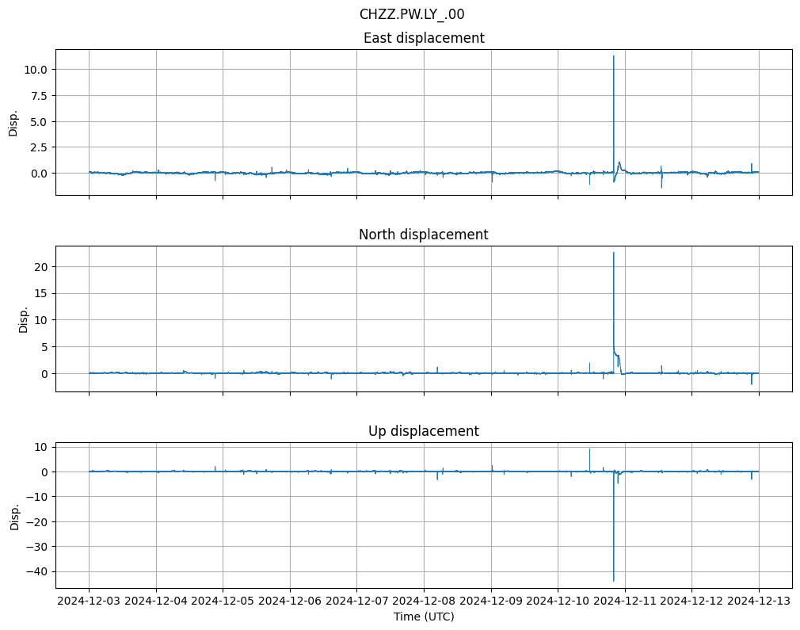Click the Up displacement subplot title

pos(424,431)
